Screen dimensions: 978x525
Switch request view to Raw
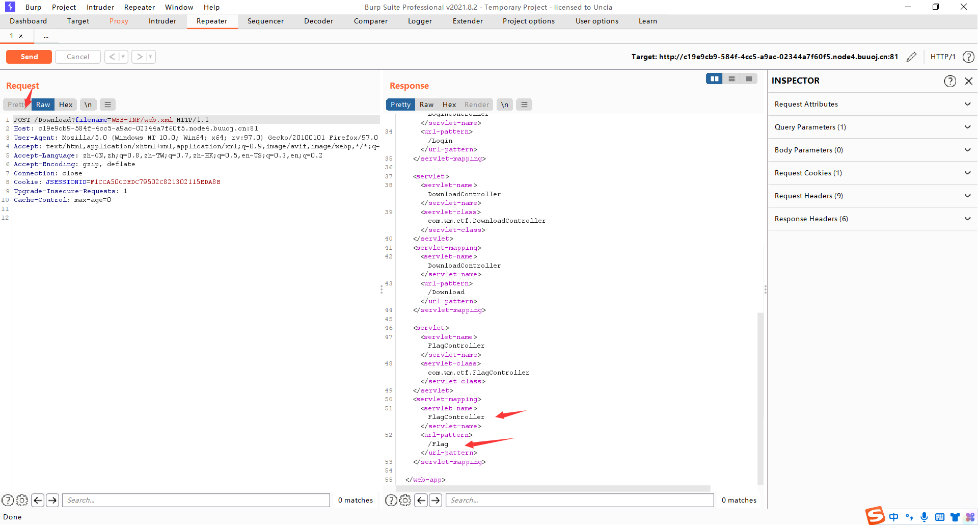click(43, 104)
